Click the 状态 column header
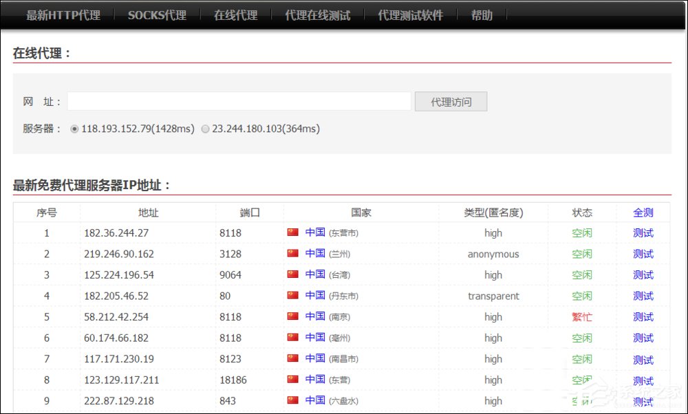This screenshot has width=688, height=414. pos(582,213)
